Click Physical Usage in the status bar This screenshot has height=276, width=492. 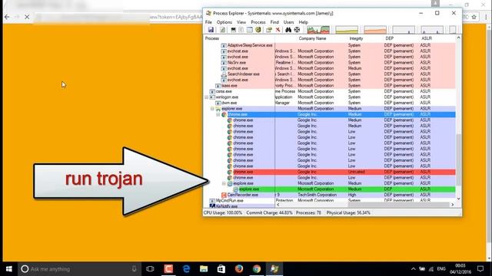(x=348, y=213)
